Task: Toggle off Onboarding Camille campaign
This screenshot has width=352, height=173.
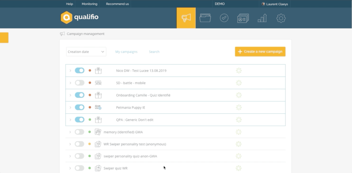Action: (80, 95)
